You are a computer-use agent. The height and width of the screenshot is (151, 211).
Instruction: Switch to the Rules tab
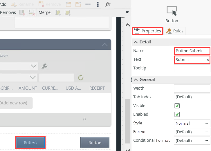click(175, 31)
